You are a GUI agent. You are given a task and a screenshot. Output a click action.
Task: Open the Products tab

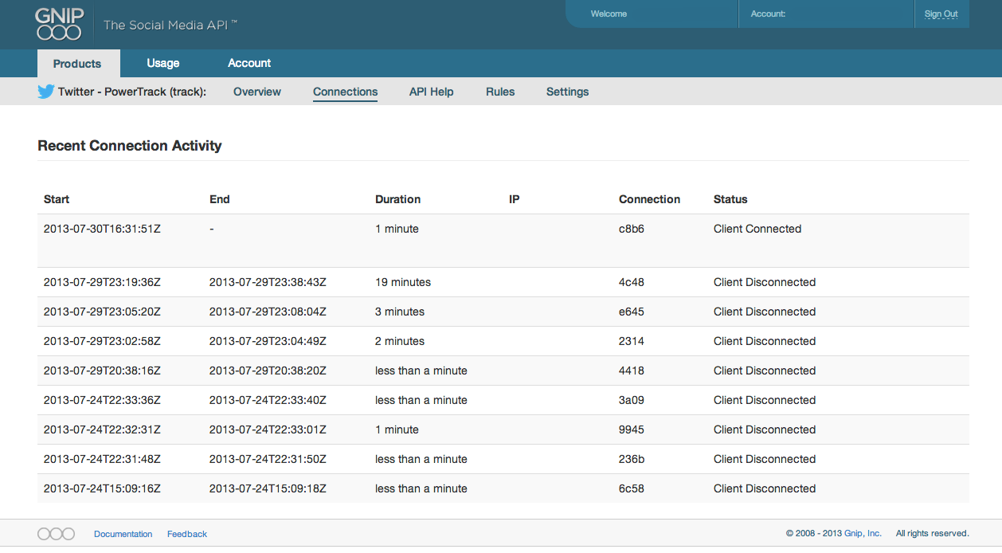pos(77,64)
